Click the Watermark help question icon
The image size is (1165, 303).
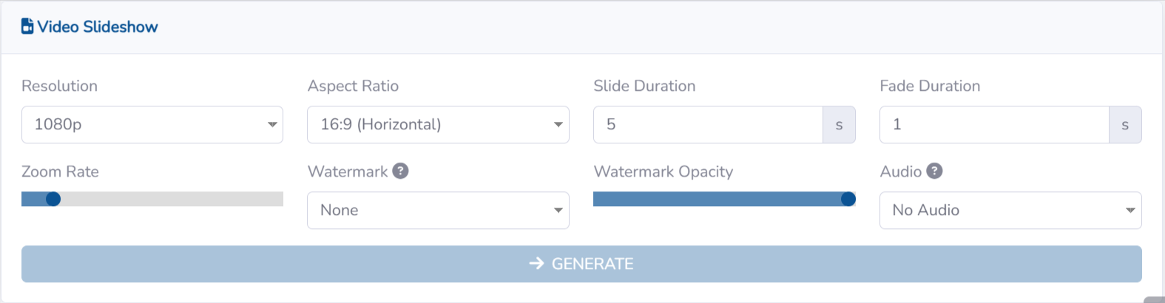400,171
